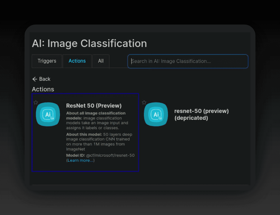Click the divider line below the action cards
280x215 pixels.
click(x=140, y=185)
